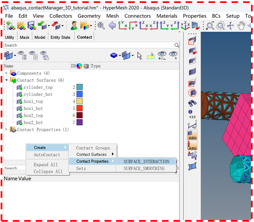Switch to the Entity State tab

(x=60, y=38)
